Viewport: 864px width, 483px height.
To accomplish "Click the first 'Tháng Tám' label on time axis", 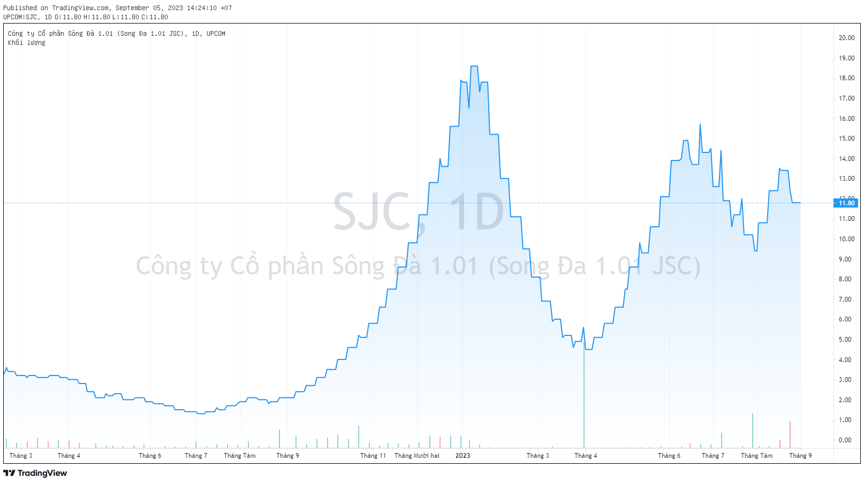I will tap(240, 456).
